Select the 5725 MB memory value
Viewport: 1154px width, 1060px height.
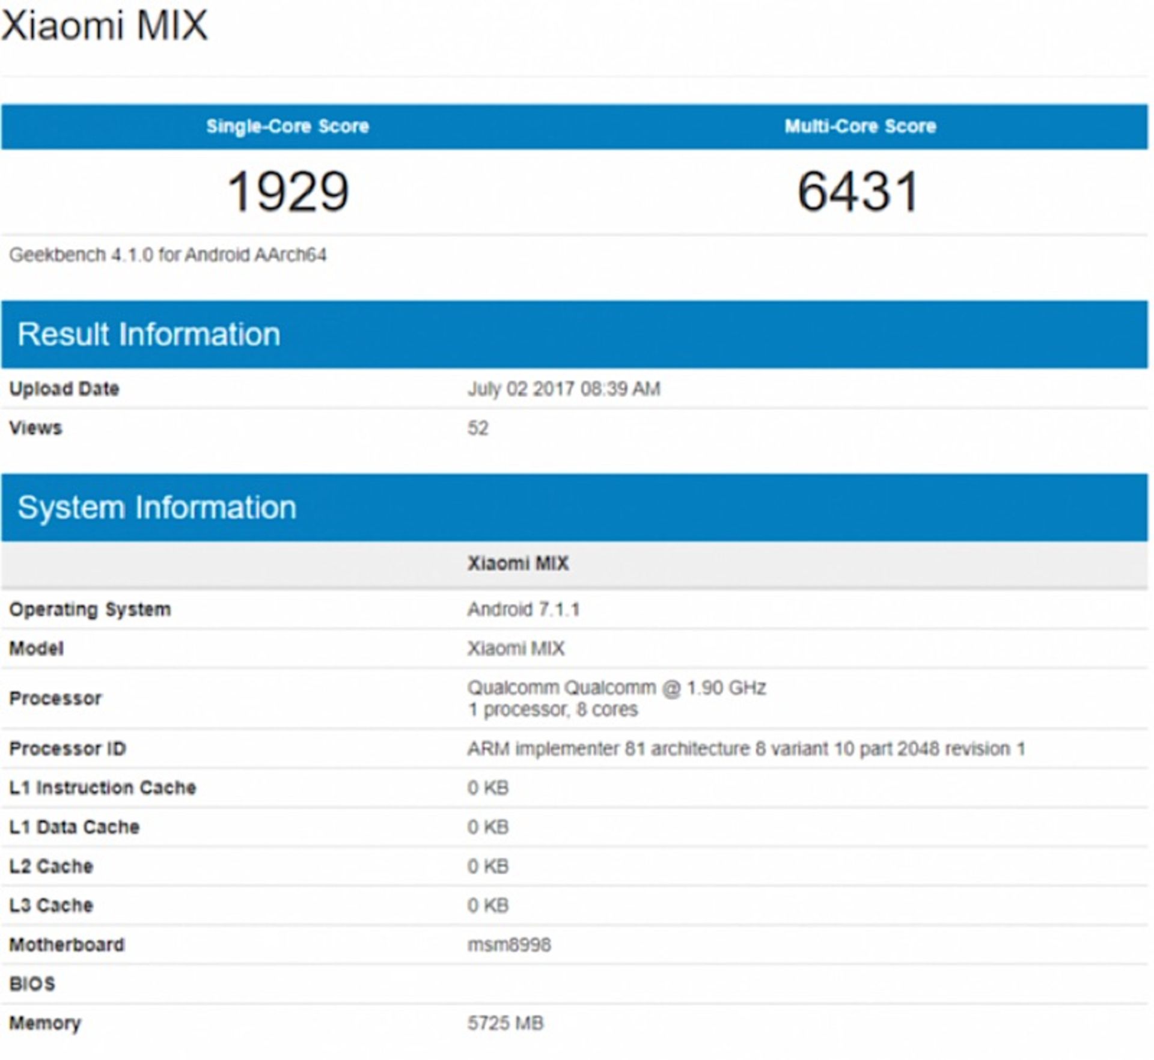(505, 1023)
